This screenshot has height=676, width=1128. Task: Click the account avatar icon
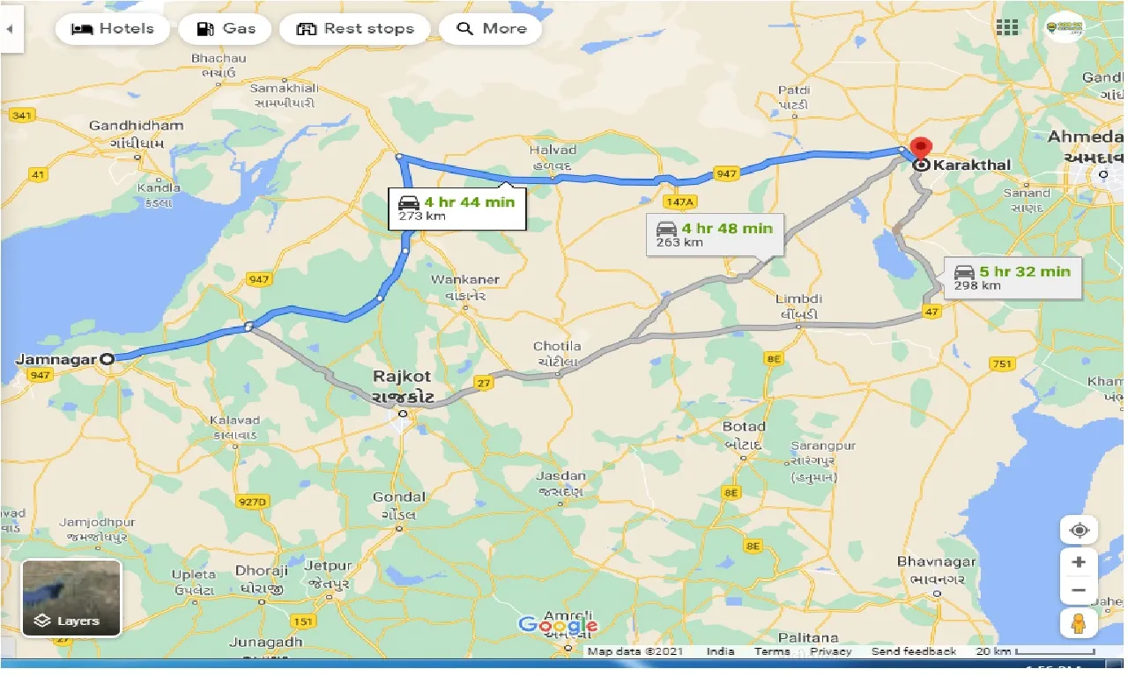(1064, 27)
